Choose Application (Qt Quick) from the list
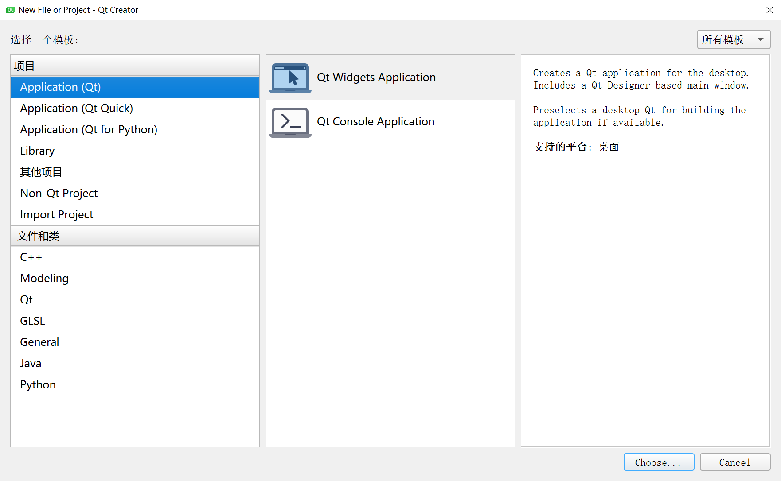The height and width of the screenshot is (481, 781). point(76,108)
